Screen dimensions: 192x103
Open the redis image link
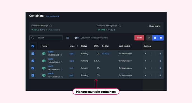(72, 61)
